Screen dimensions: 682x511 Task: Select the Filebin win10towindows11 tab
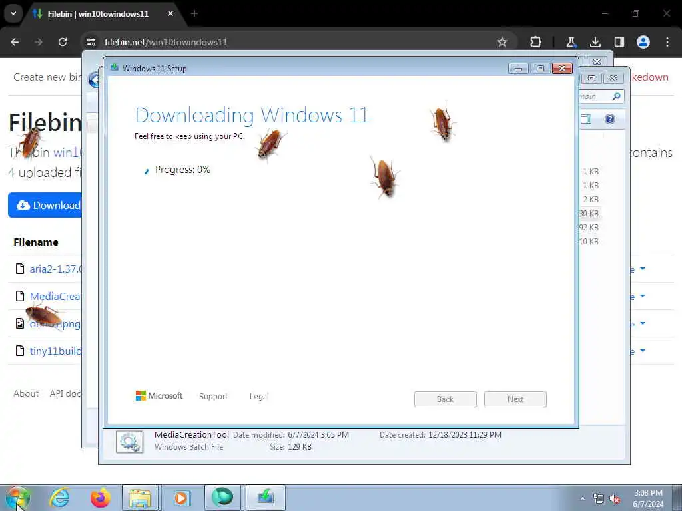pos(98,14)
